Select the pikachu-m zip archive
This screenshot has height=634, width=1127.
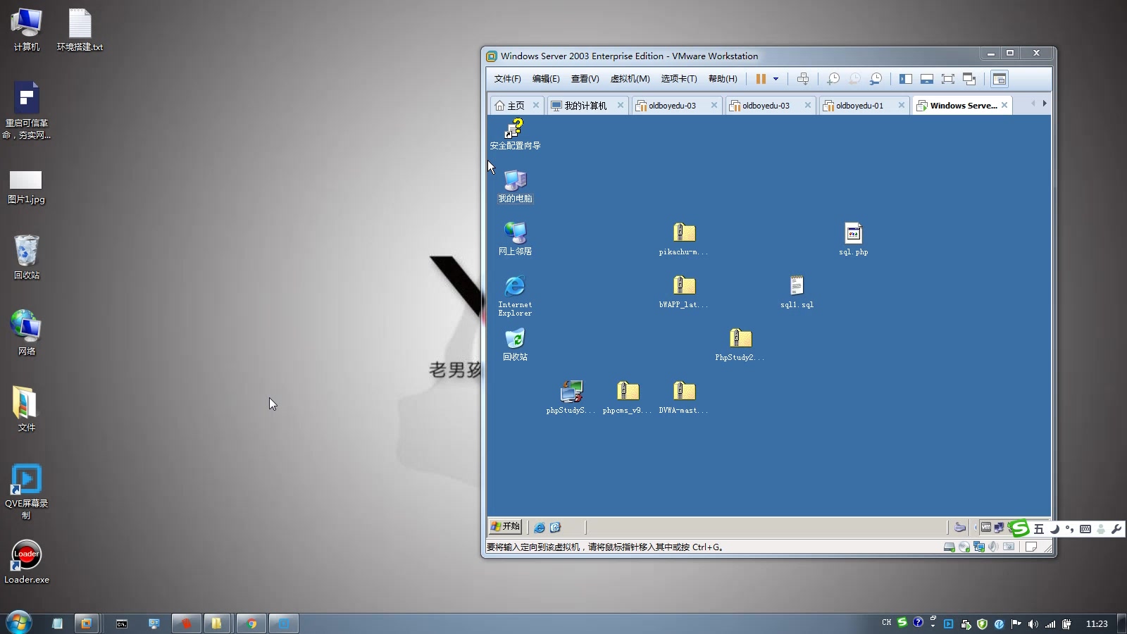pos(683,240)
